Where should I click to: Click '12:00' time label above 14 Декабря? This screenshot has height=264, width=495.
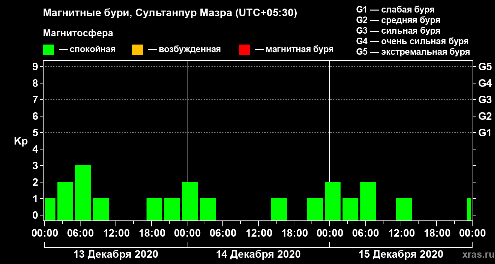(x=259, y=233)
